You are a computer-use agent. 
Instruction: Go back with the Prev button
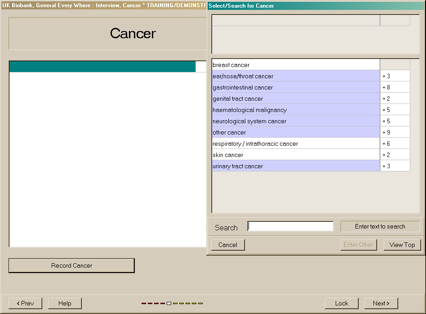25,303
